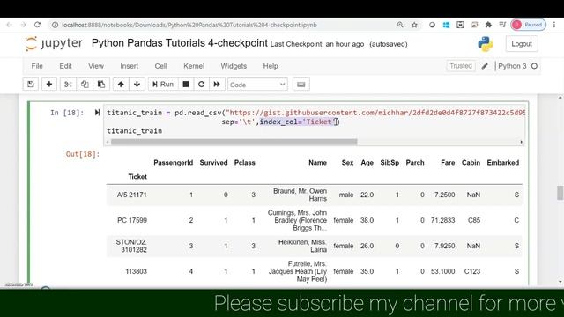Cut selected cells with scissors icon
The height and width of the screenshot is (317, 564).
68,85
